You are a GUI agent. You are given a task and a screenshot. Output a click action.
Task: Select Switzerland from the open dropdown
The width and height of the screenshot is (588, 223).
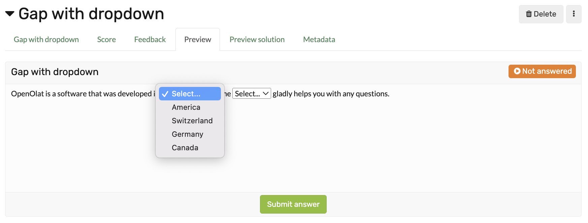coord(192,121)
